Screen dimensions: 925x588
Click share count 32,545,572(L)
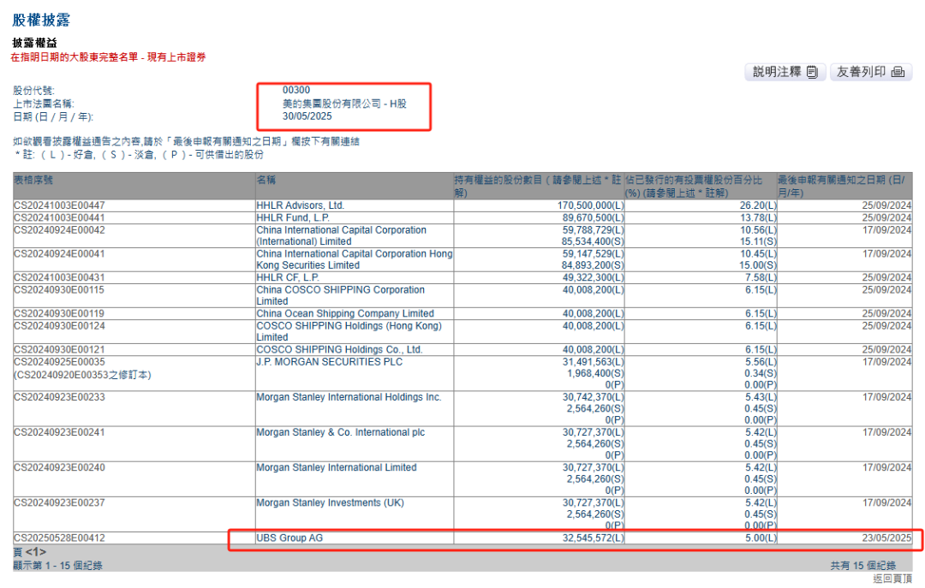click(593, 538)
